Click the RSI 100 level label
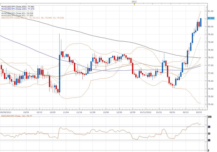This screenshot has height=152, width=217. coord(210,117)
